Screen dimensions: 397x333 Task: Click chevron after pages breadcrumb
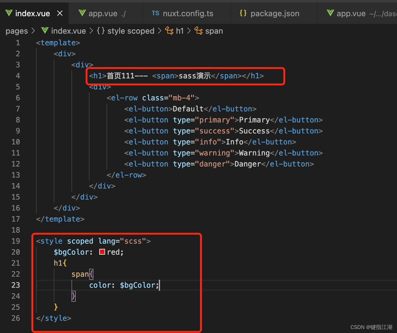(x=33, y=31)
